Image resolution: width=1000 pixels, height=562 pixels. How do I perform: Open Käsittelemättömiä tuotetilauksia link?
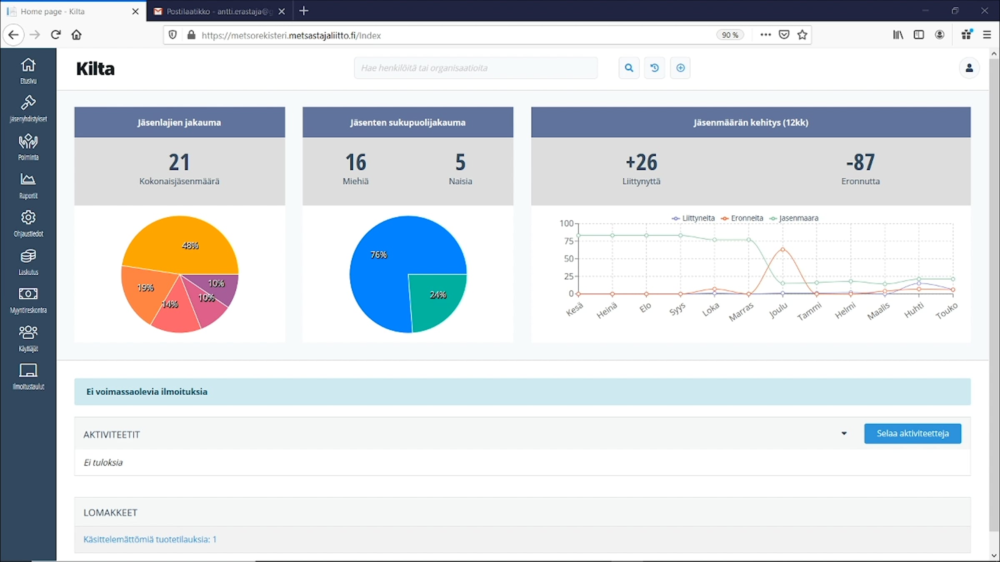(150, 539)
